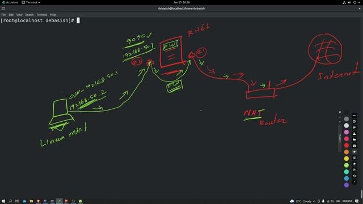Open the red app icon on taskbar

(66, 201)
